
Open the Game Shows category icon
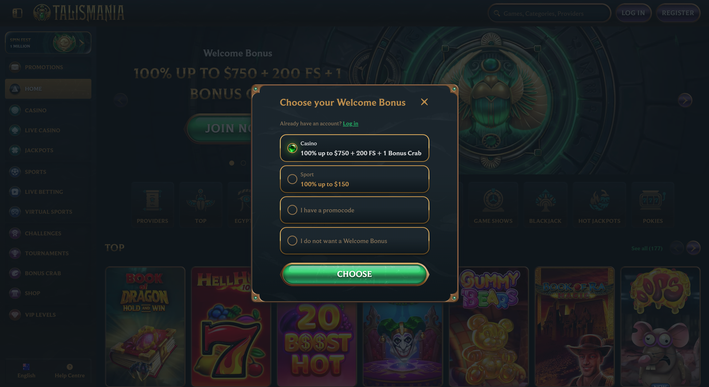[493, 200]
